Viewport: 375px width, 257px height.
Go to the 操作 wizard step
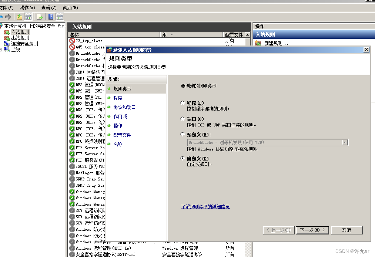[x=118, y=126]
